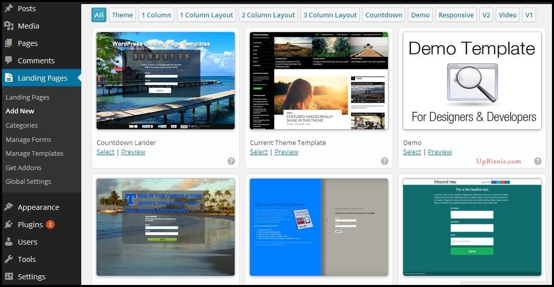Open Manage Forms submenu item
This screenshot has height=287, width=554.
pos(28,139)
